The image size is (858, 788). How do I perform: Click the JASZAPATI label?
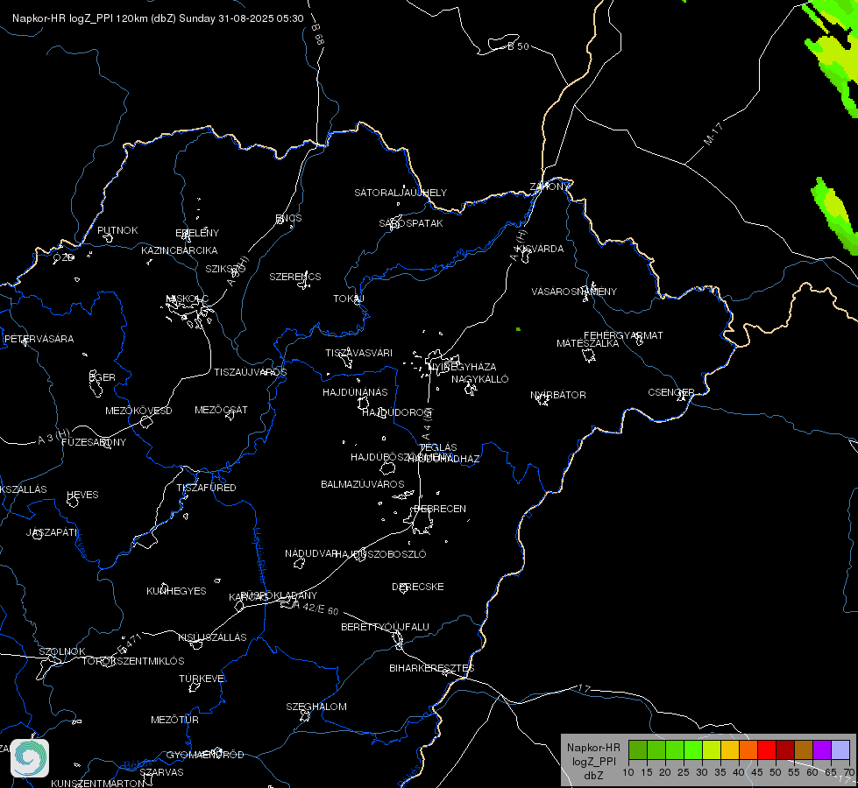[x=53, y=532]
